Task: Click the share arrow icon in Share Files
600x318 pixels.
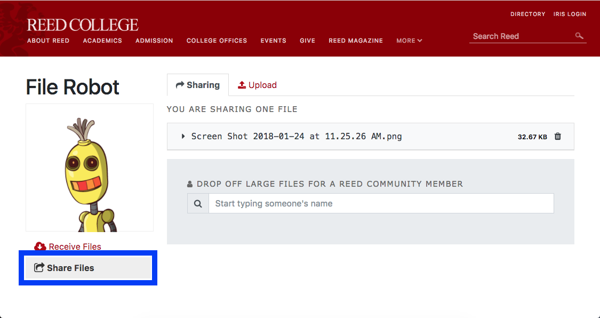Action: [x=39, y=268]
